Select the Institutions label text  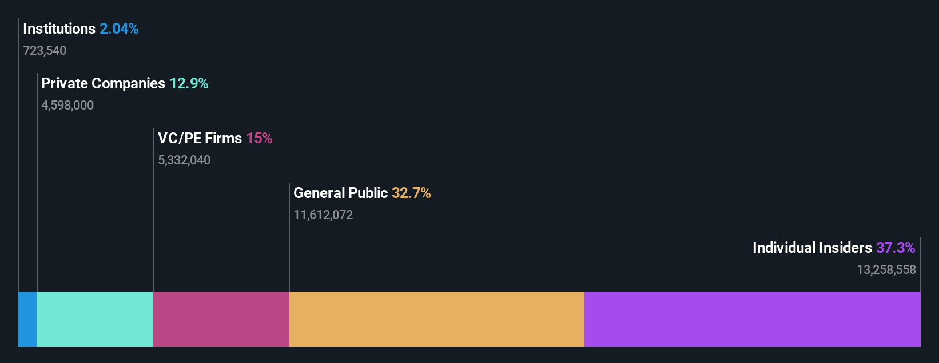click(59, 29)
